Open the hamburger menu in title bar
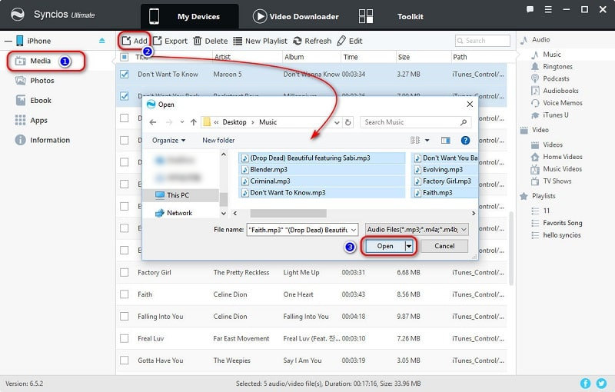 point(548,9)
